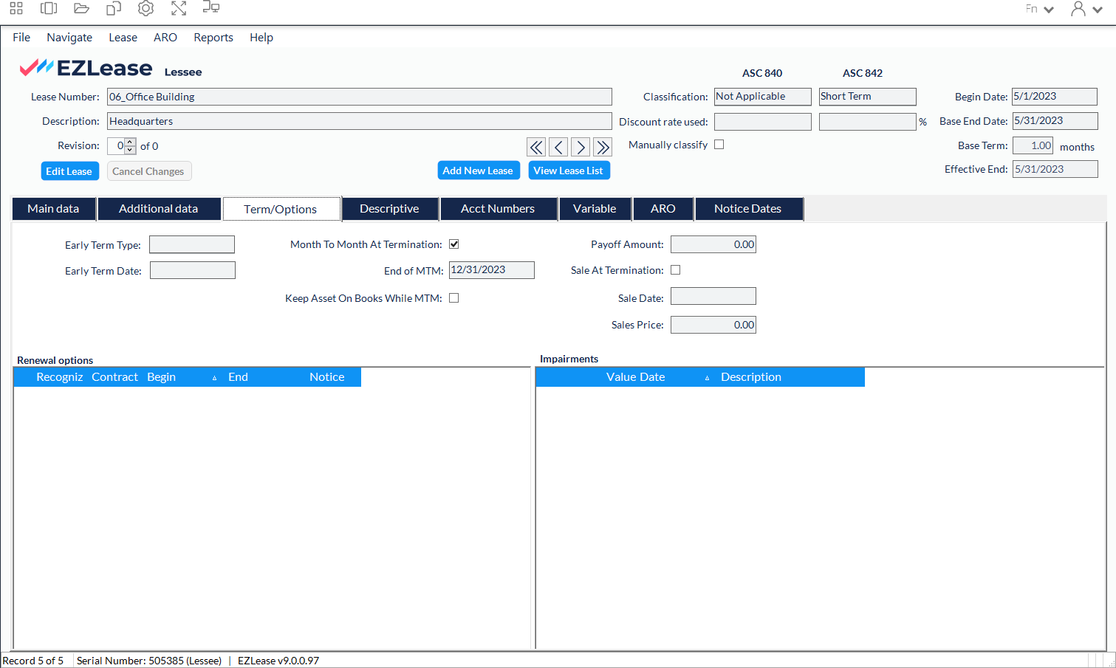Image resolution: width=1116 pixels, height=668 pixels.
Task: Switch to Main data tab
Action: coord(54,209)
